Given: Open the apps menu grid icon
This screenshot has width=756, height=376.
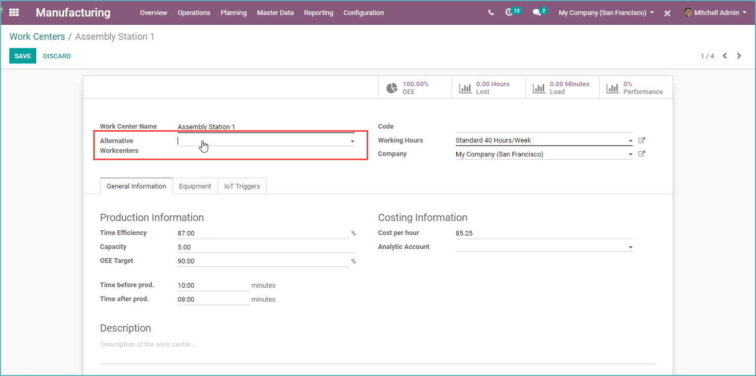Looking at the screenshot, I should 13,12.
